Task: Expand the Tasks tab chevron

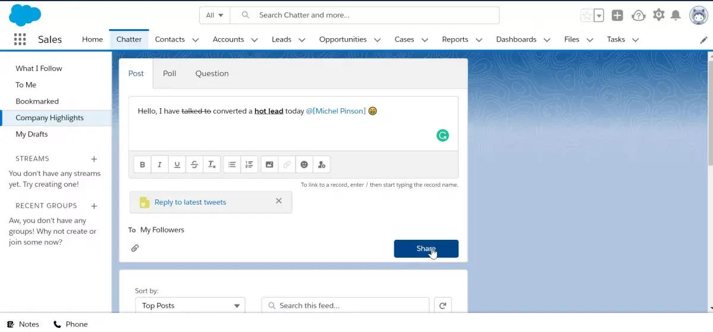Action: tap(636, 40)
